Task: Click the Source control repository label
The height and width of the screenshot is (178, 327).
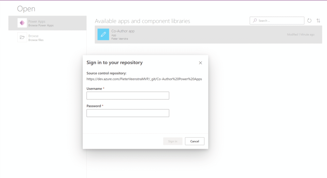Action: [x=106, y=73]
